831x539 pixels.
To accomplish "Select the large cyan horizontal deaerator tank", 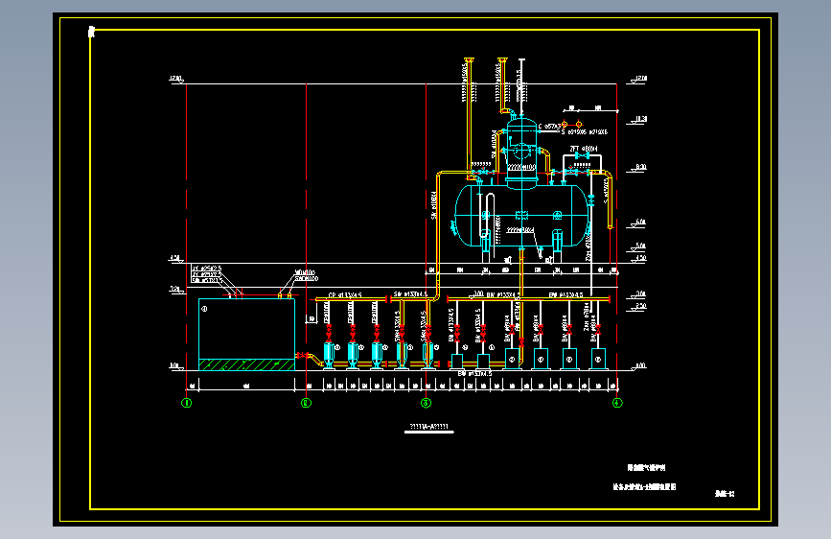I will pos(522,216).
